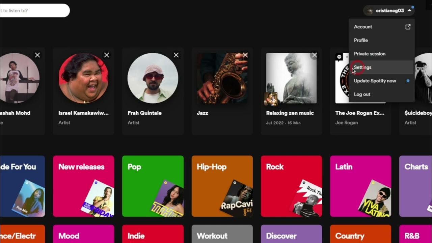The width and height of the screenshot is (432, 243).
Task: Open the Rock genre tile
Action: click(292, 186)
